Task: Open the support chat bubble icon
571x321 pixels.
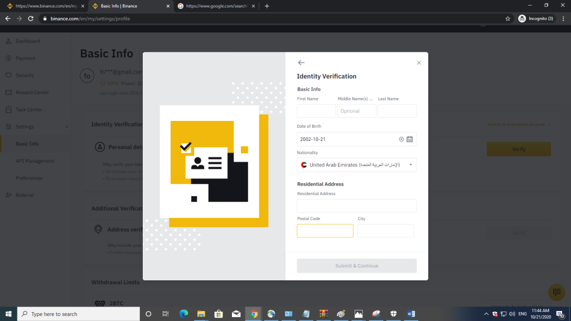Action: pos(557,292)
